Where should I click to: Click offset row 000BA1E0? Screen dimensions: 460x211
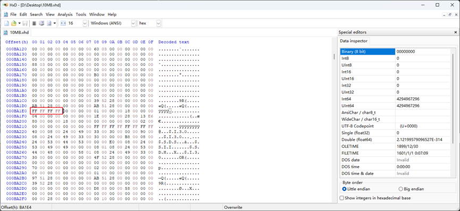(x=16, y=111)
